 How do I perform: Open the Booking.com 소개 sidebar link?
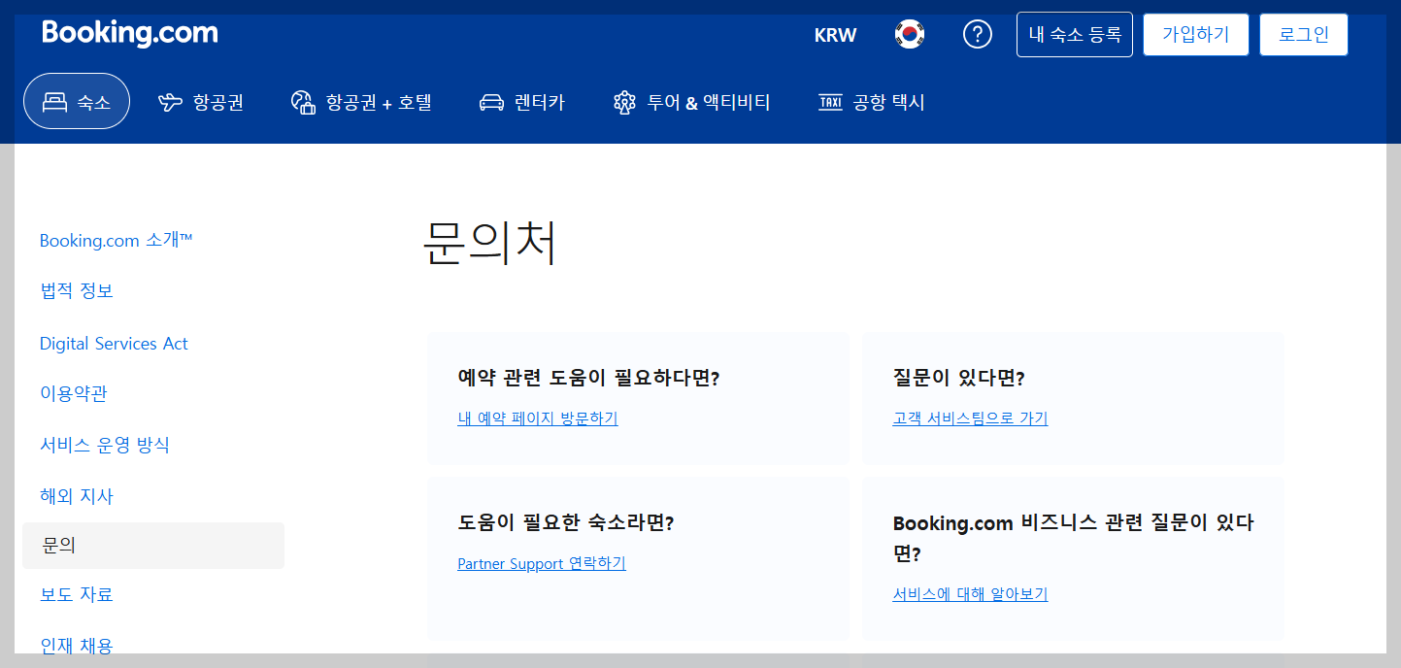point(116,240)
